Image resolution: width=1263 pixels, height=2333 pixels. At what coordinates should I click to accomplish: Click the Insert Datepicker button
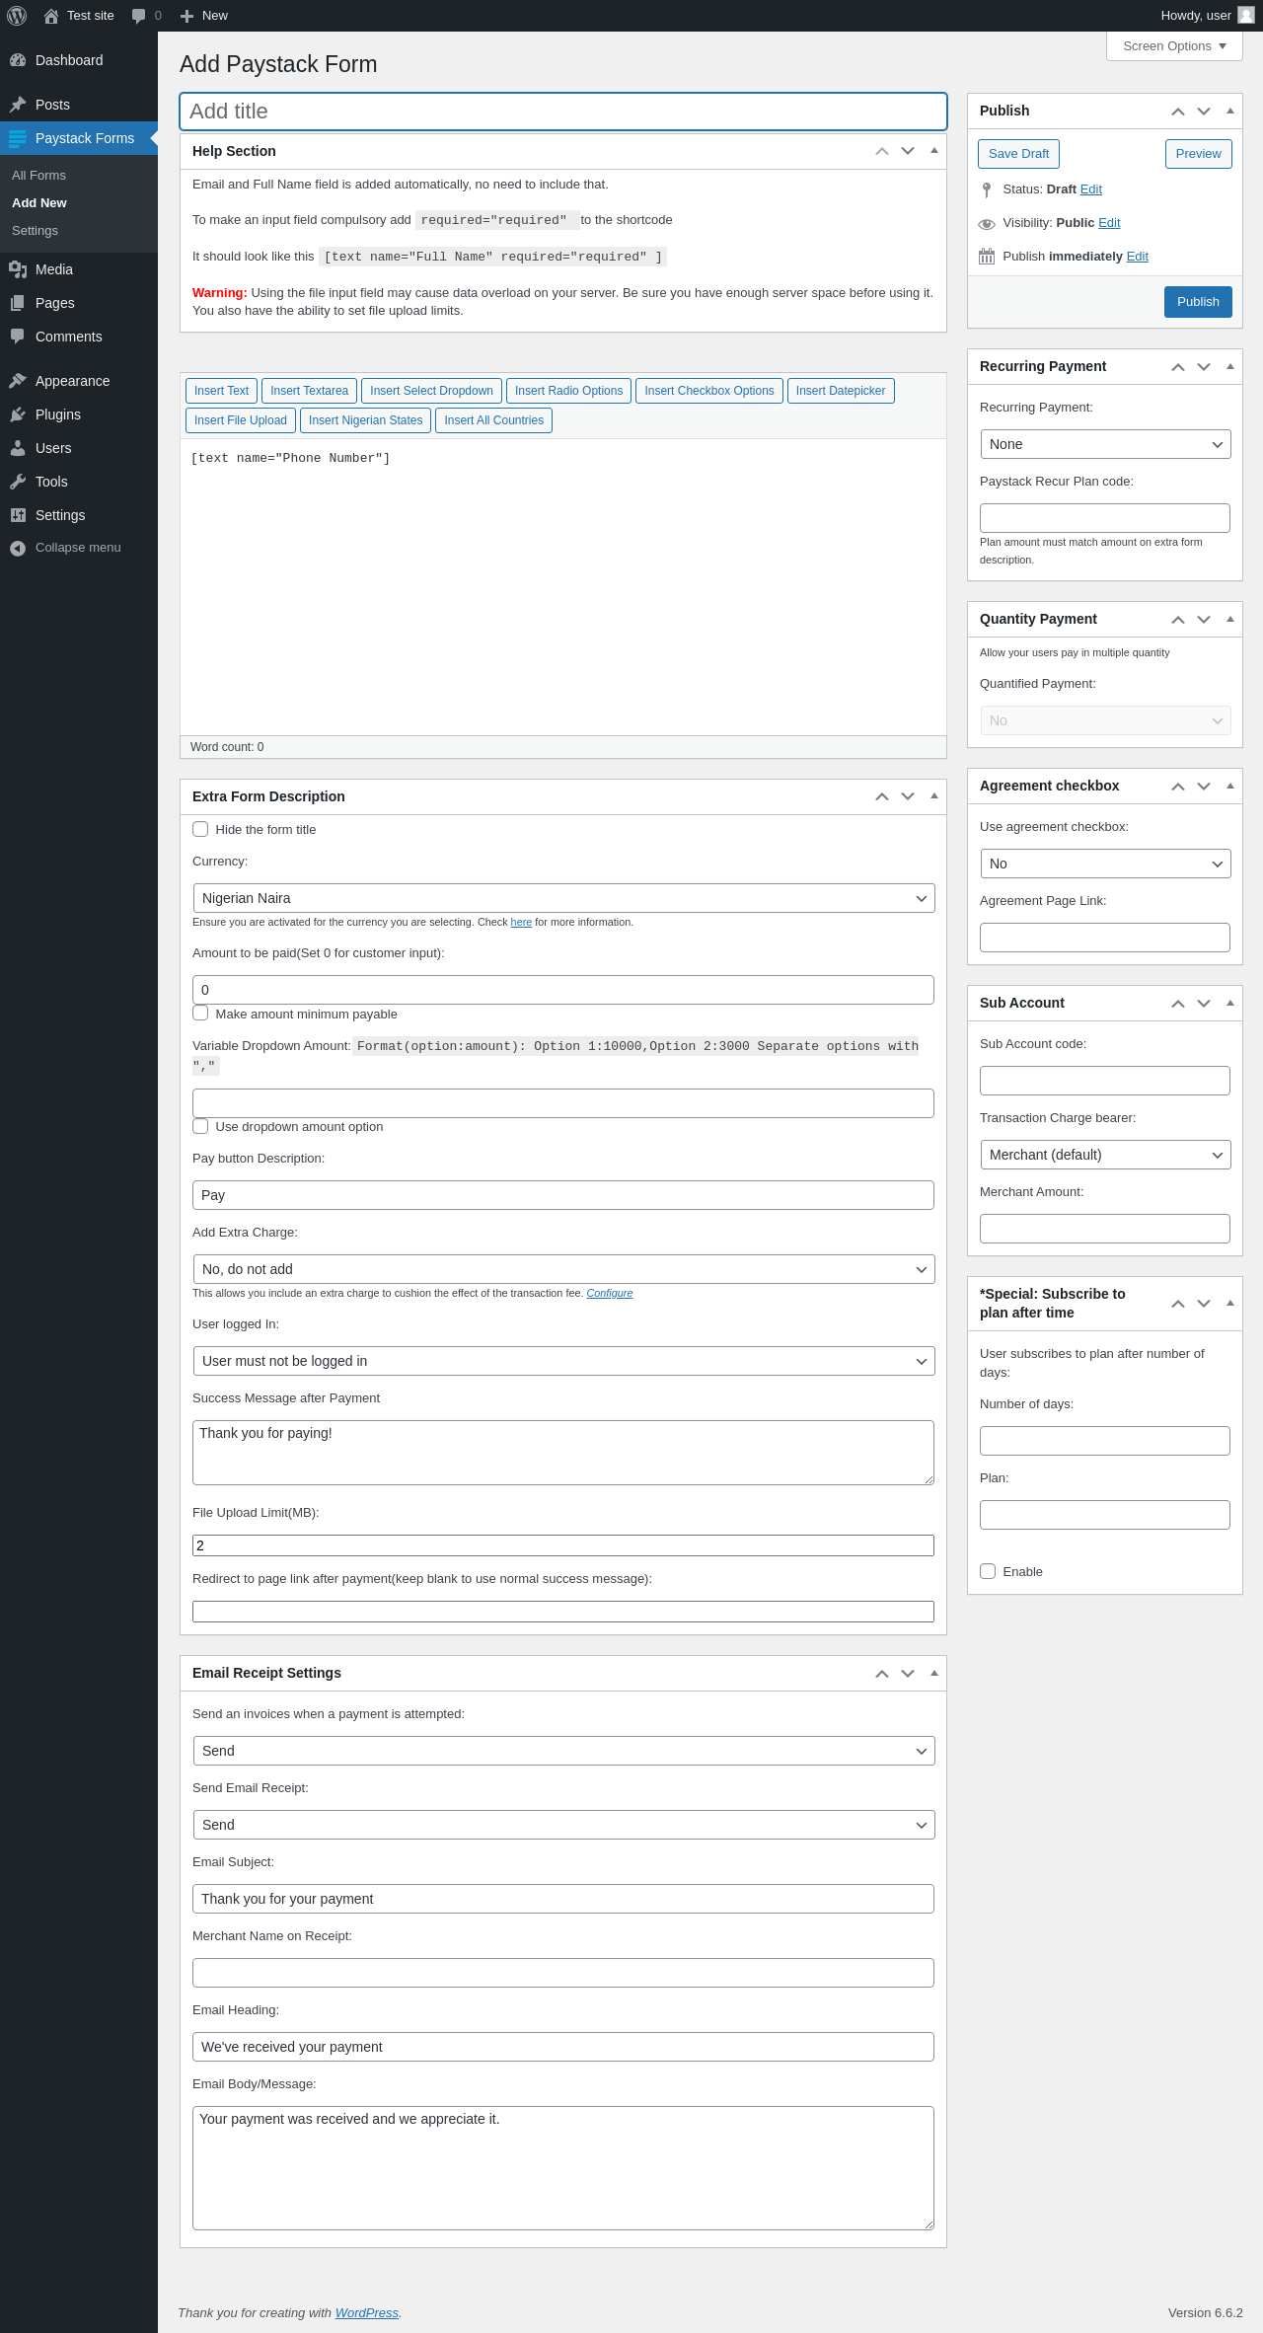[841, 391]
